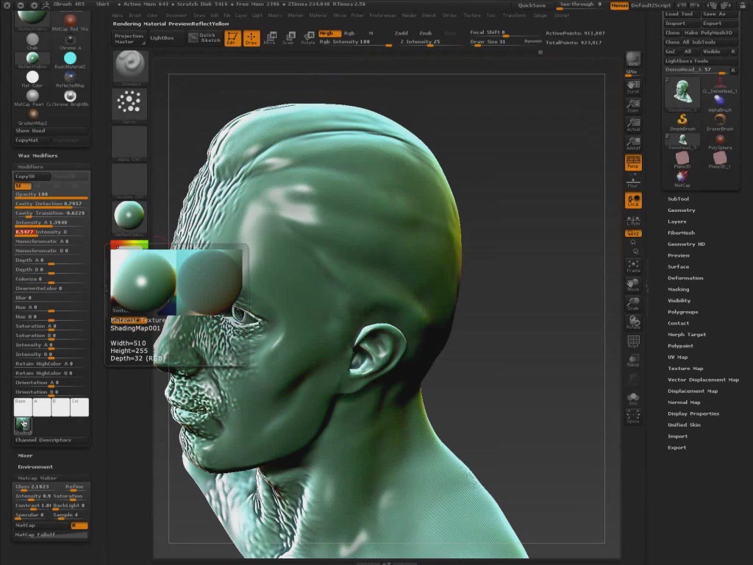Select the Move transform tool
753x565 pixels.
(x=271, y=38)
